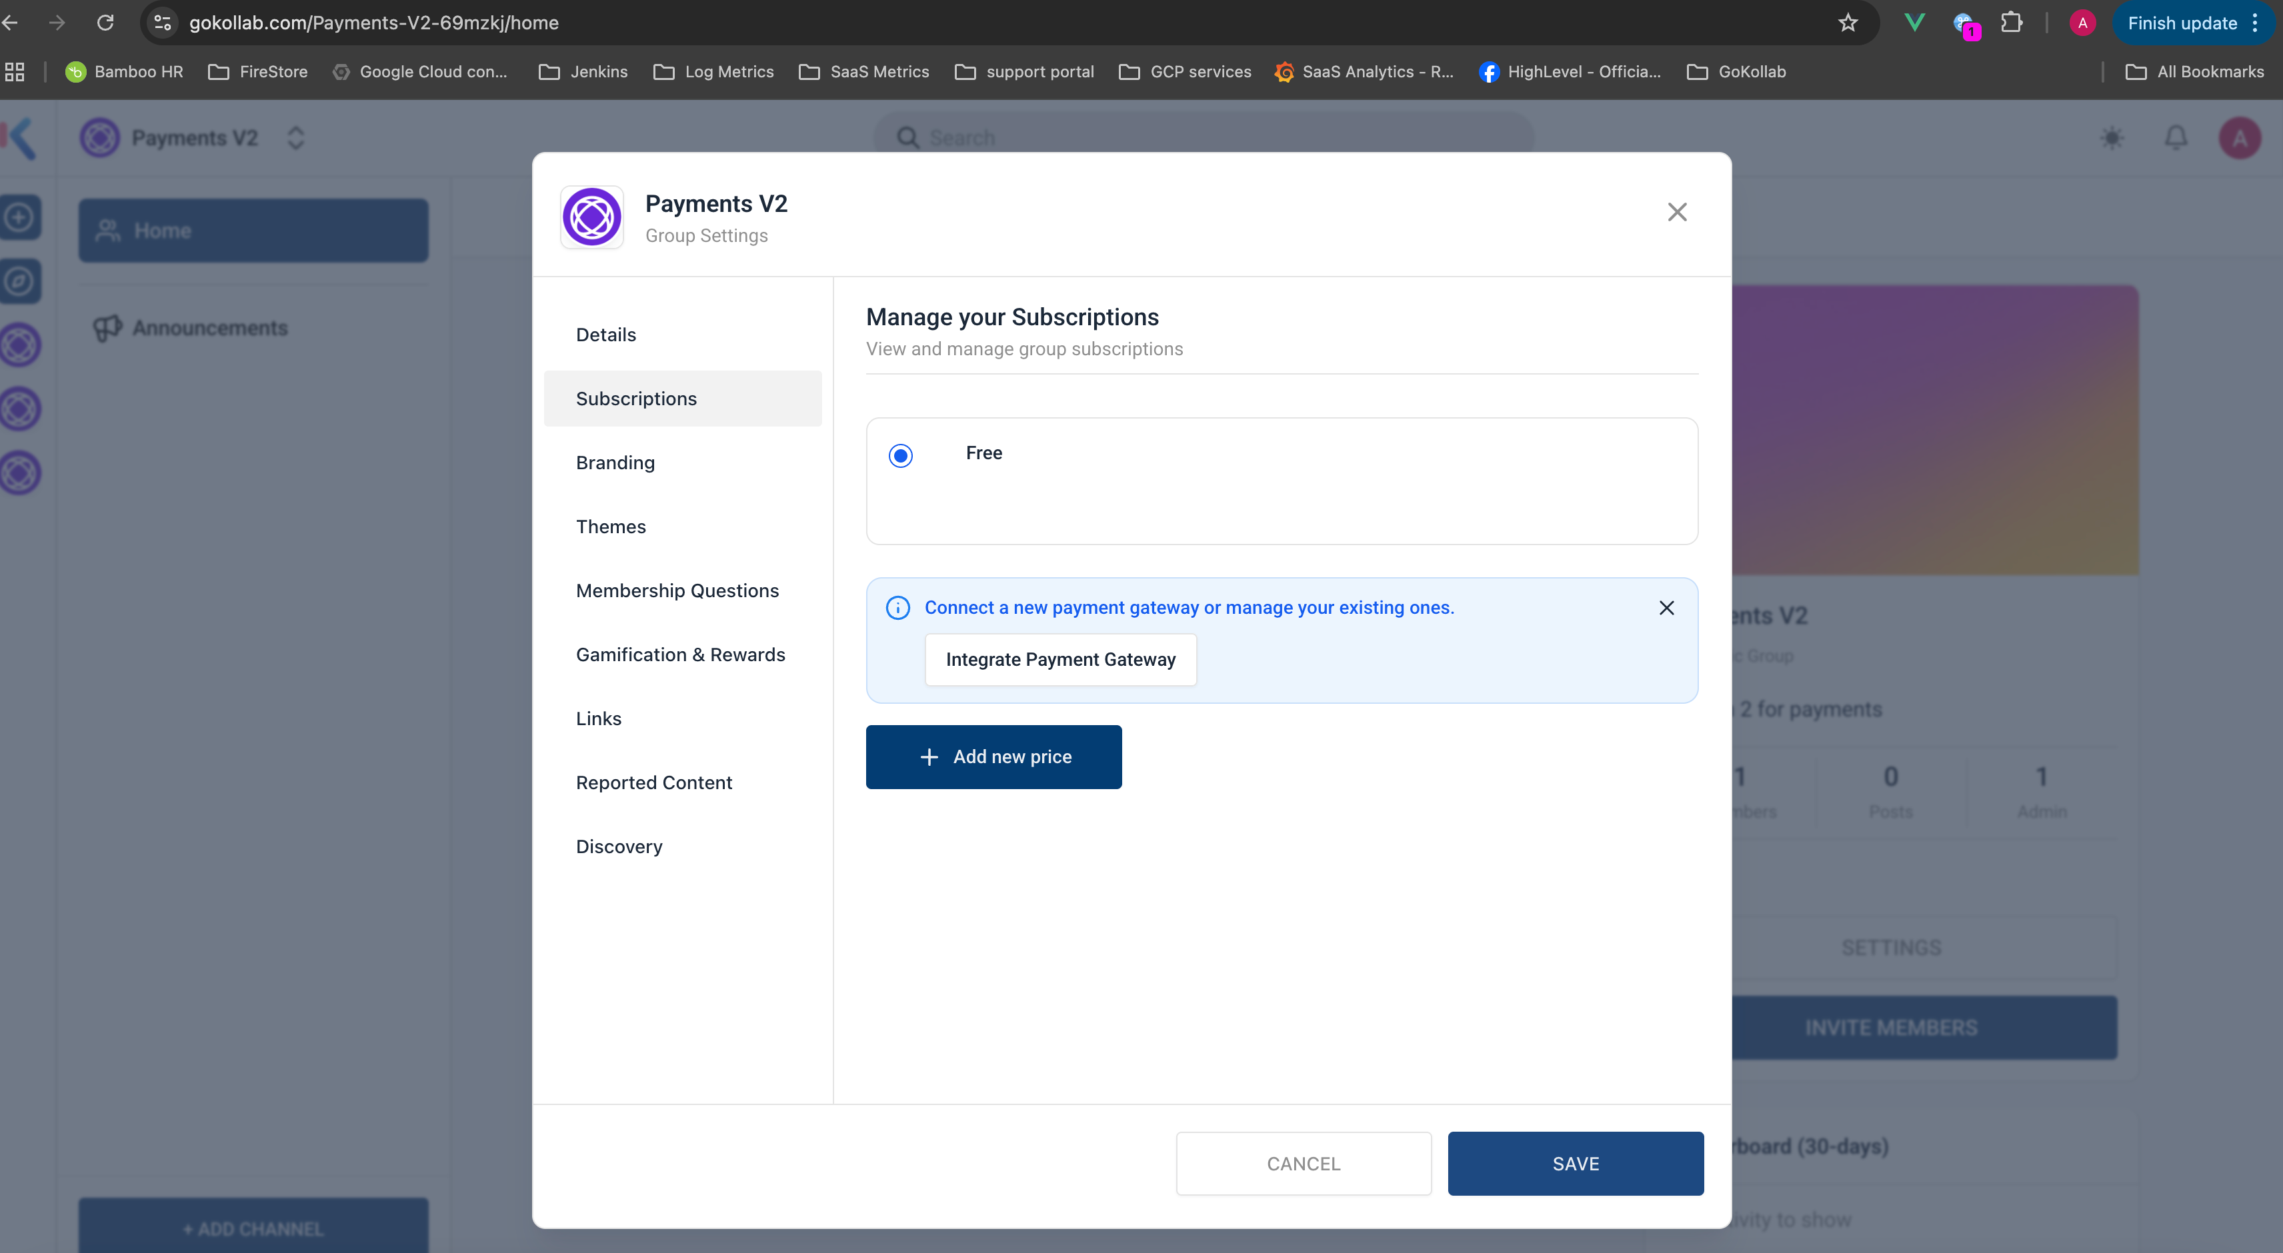Open notifications bell
2283x1253 pixels.
coord(2176,138)
